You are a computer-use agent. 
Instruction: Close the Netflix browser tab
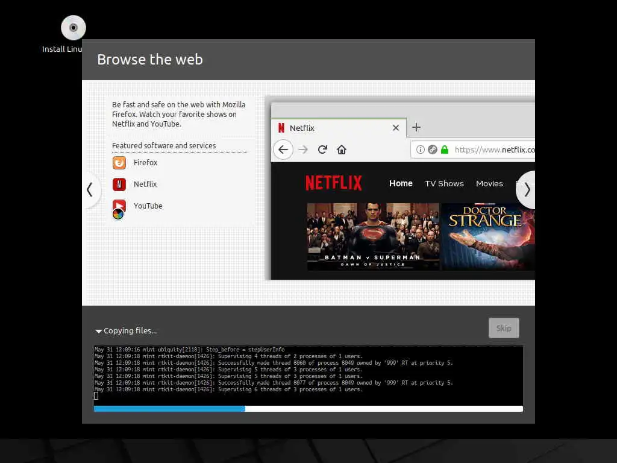point(396,128)
